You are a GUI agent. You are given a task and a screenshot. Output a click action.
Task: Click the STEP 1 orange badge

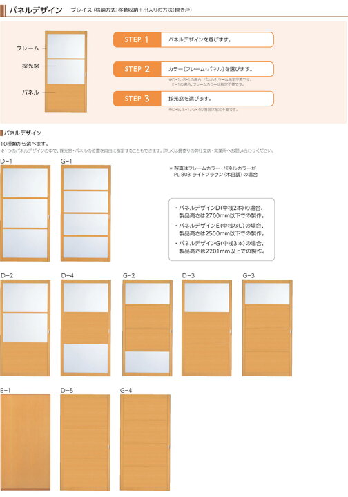click(x=137, y=39)
